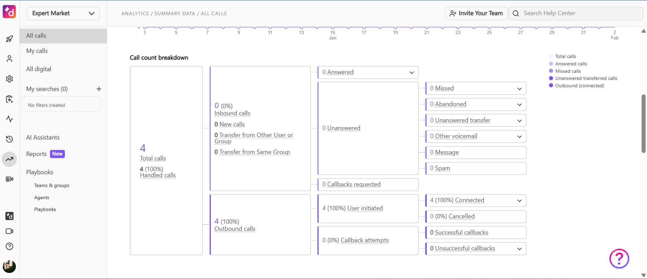Viewport: 647px width, 279px height.
Task: Click the Dialpad logo icon
Action: point(9,12)
